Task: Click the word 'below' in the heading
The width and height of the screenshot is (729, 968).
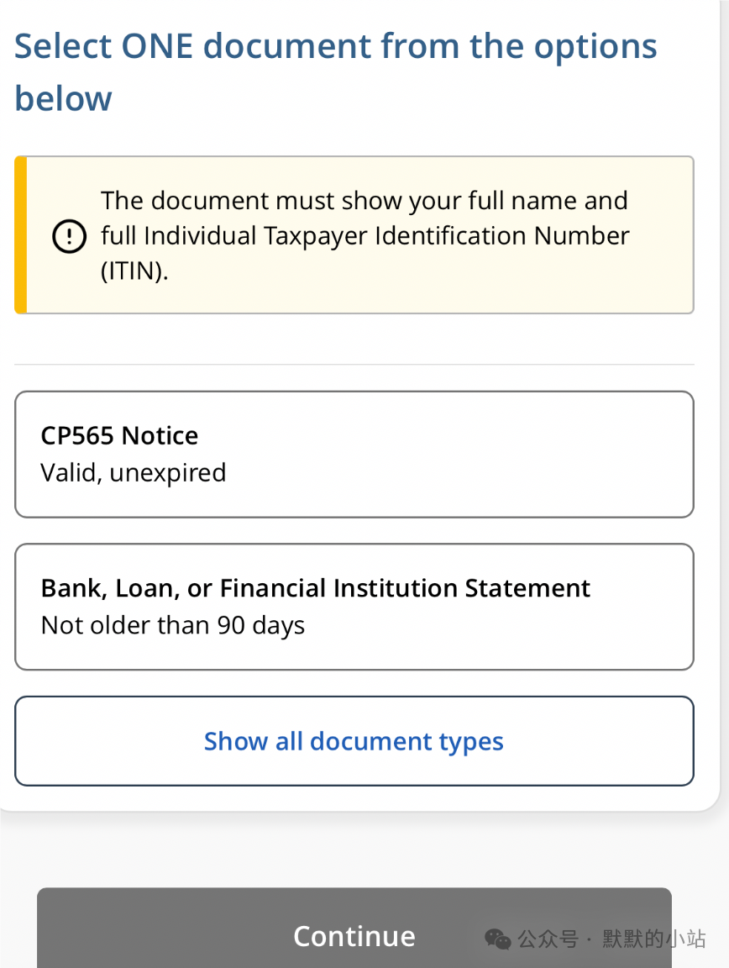Action: point(63,99)
